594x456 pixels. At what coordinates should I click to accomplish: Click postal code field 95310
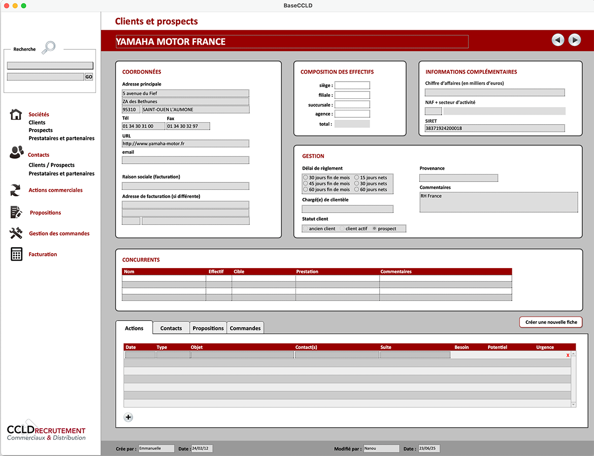(131, 109)
